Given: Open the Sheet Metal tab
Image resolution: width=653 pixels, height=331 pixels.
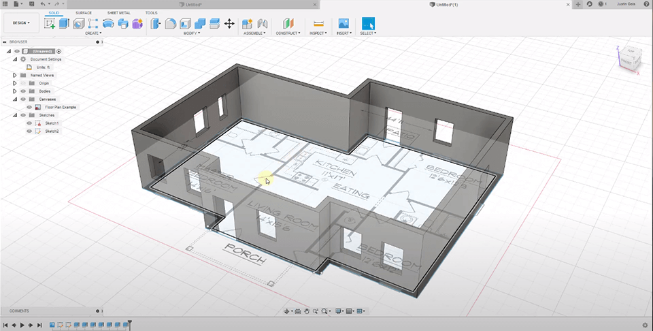Looking at the screenshot, I should pos(118,12).
